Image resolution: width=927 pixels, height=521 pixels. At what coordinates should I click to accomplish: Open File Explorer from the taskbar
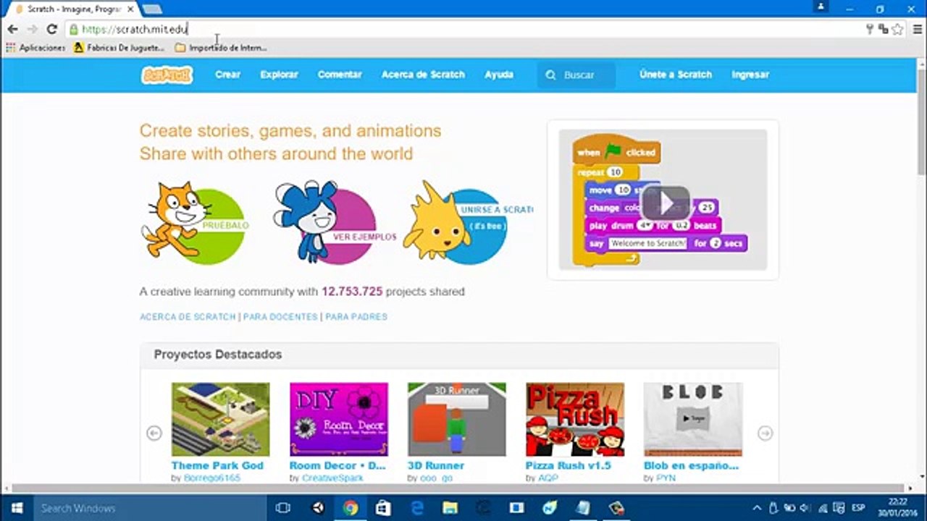[x=450, y=508]
